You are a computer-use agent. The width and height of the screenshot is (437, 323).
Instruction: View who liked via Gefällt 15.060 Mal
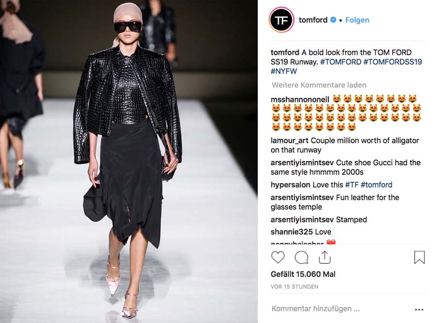pos(303,274)
